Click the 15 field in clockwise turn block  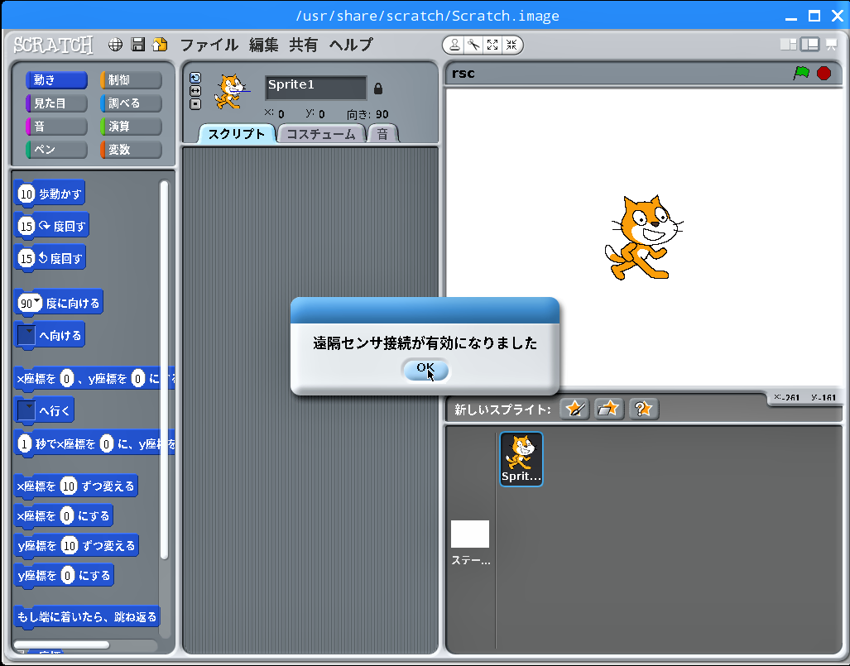[26, 226]
